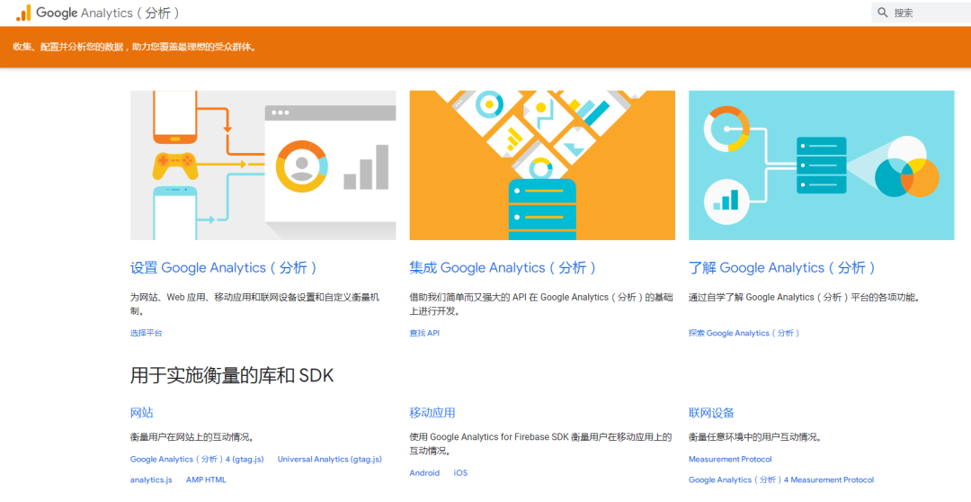This screenshot has width=971, height=502.
Task: Open Google Analytics（分析）4 Measurement Protocol link
Action: coord(781,480)
